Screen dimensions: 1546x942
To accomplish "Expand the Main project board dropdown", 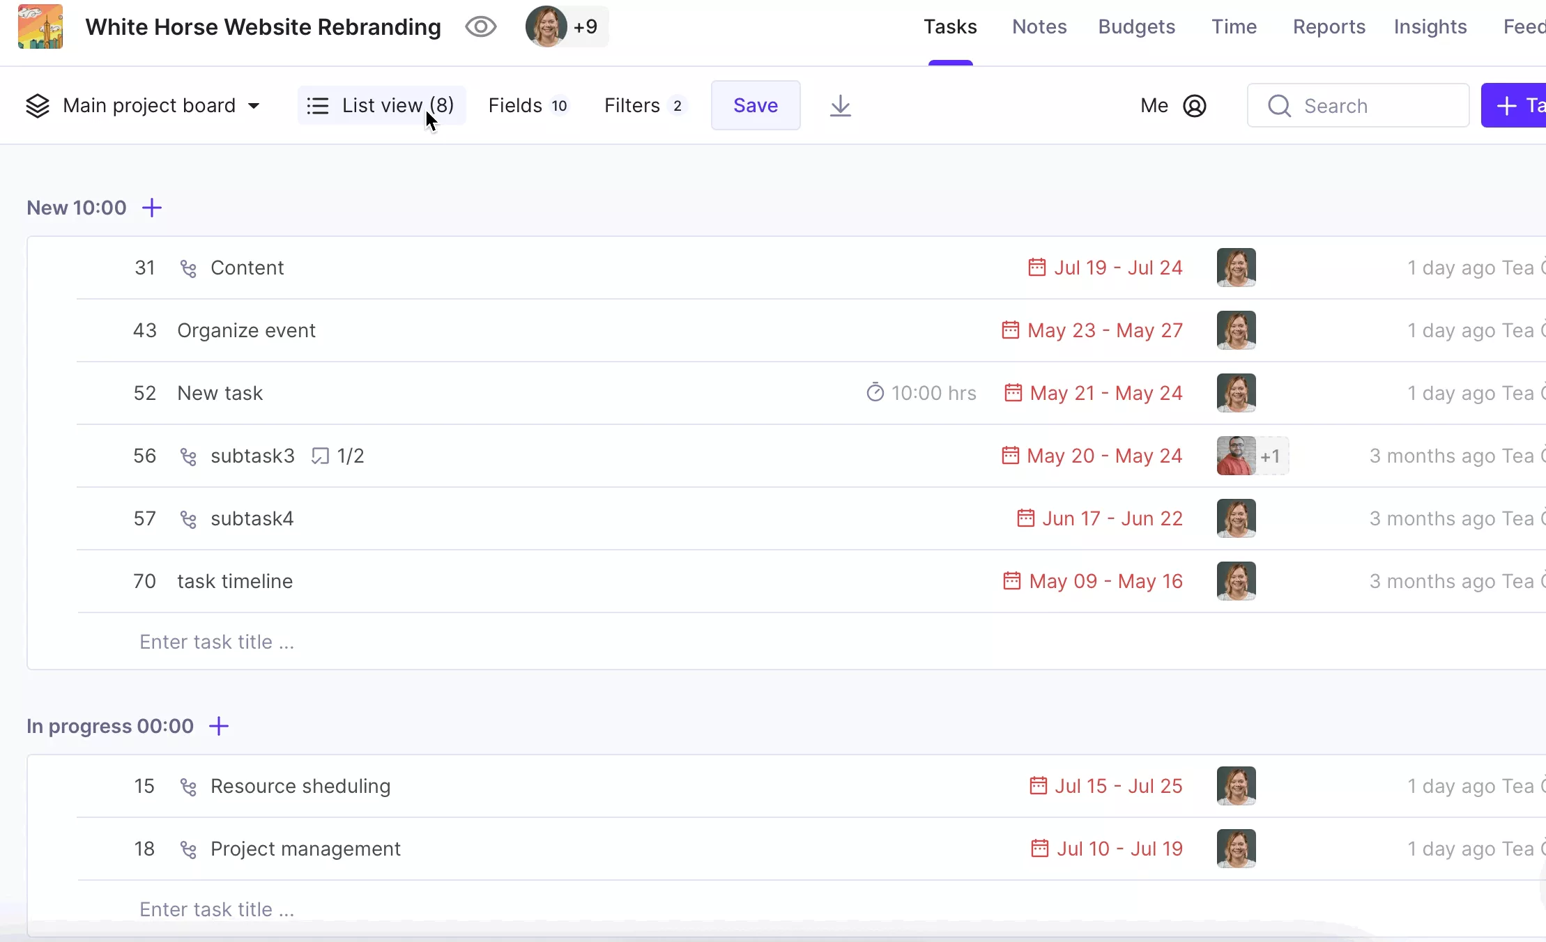I will click(143, 106).
